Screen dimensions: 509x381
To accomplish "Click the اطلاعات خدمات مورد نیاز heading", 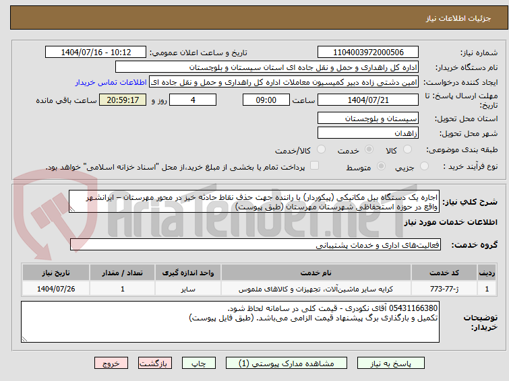I will point(450,222).
